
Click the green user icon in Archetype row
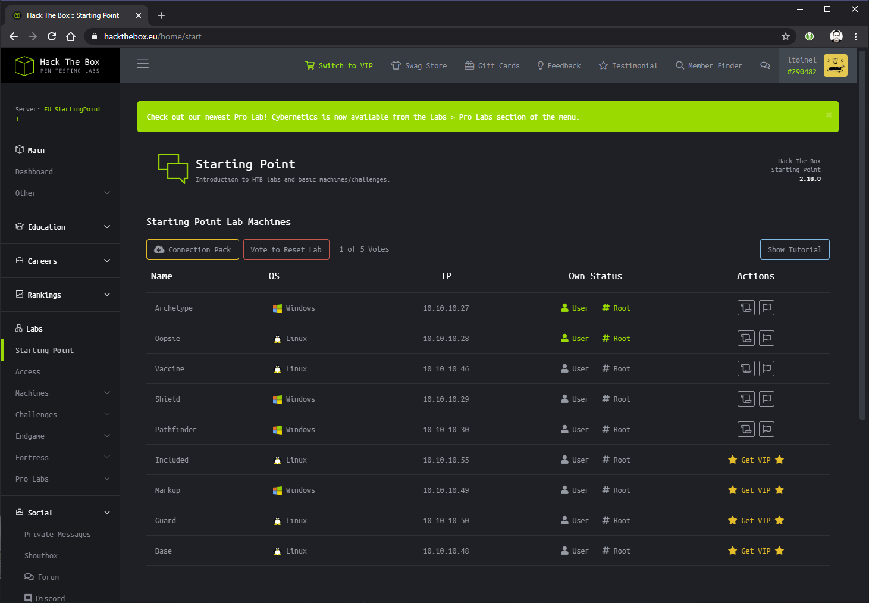click(x=564, y=308)
